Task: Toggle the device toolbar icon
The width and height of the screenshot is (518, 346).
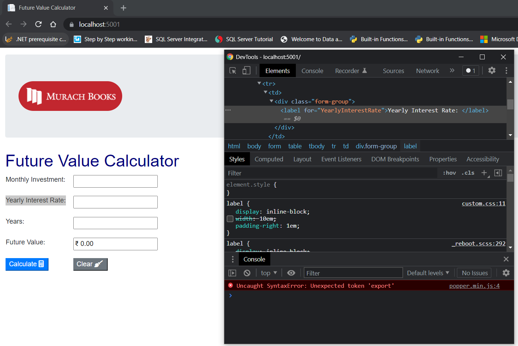Action: pyautogui.click(x=246, y=70)
